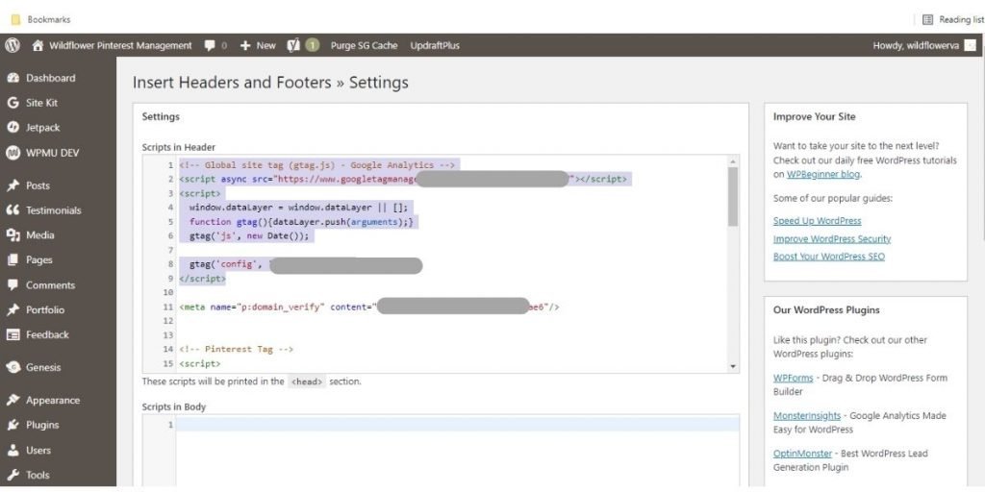The height and width of the screenshot is (492, 985).
Task: Click the WPMU DEV sidebar icon
Action: click(13, 153)
